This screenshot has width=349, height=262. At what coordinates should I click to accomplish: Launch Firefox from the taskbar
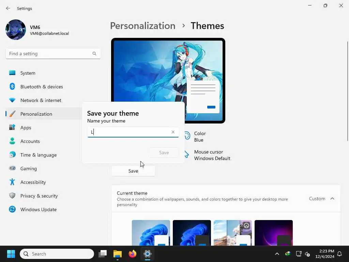(133, 254)
